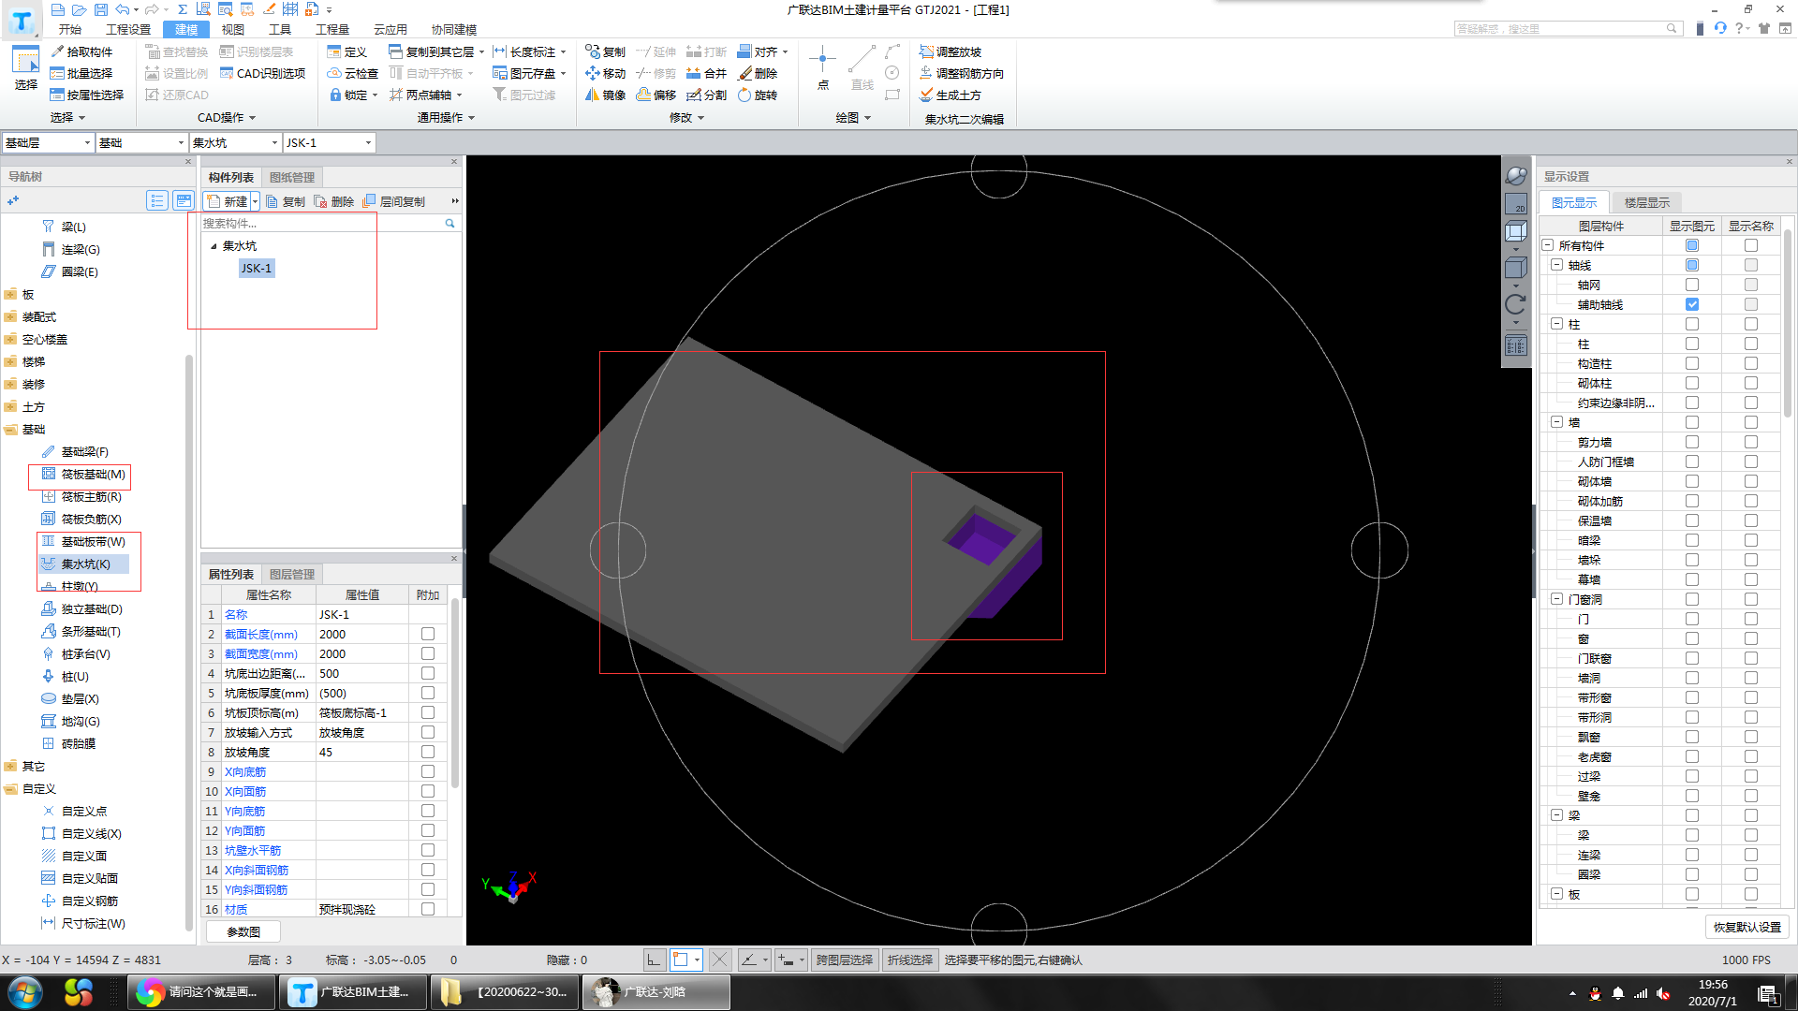Image resolution: width=1798 pixels, height=1011 pixels.
Task: Click the 截面长度 value cell 2000
Action: (x=361, y=634)
